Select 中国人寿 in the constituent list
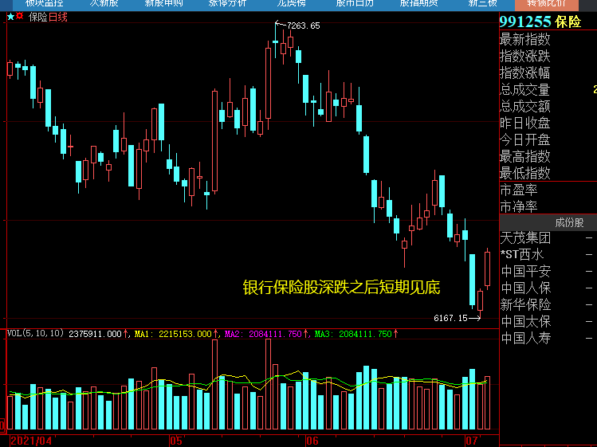 click(548, 339)
